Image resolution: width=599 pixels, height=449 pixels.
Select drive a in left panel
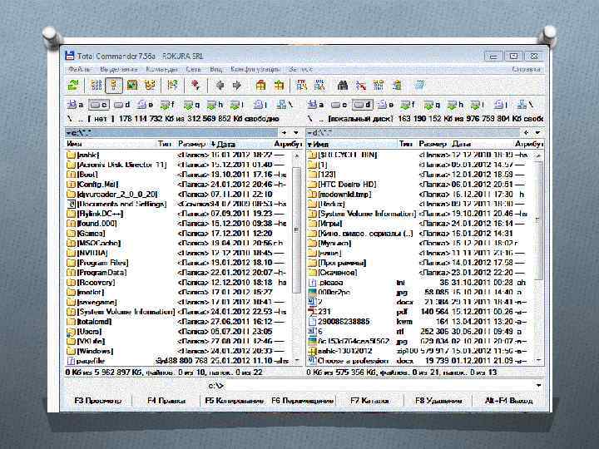point(75,104)
